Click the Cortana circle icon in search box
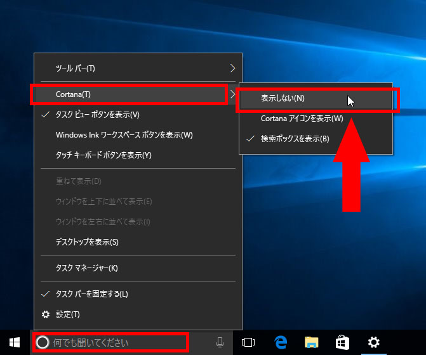The height and width of the screenshot is (355, 426). (x=43, y=342)
